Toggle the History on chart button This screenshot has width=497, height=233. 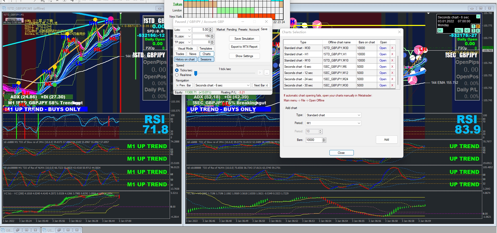(x=185, y=59)
